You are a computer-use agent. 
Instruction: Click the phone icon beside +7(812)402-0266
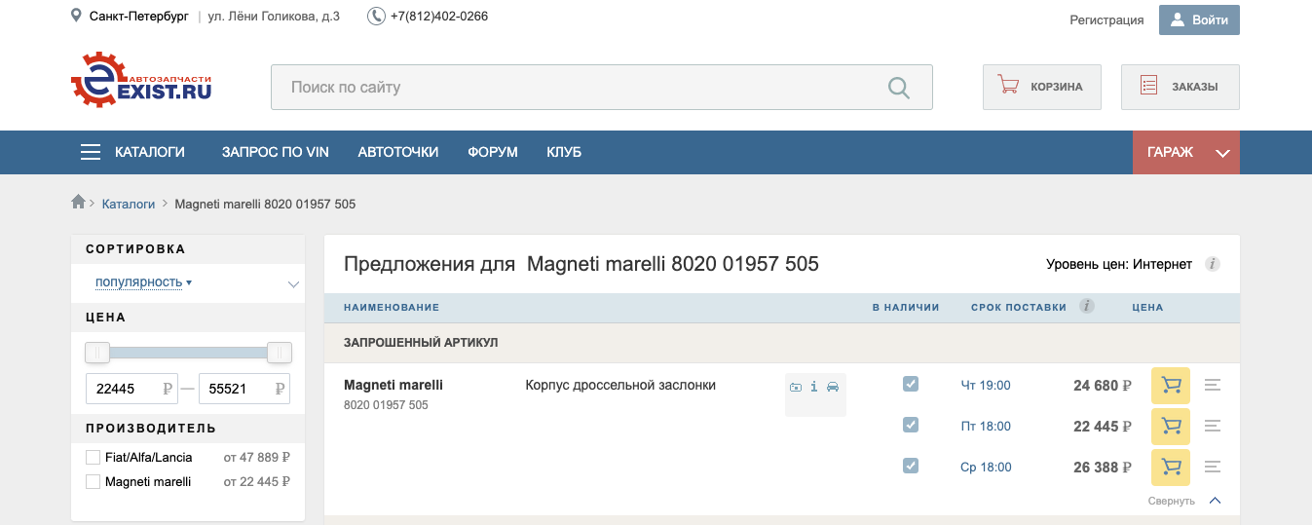[x=376, y=17]
